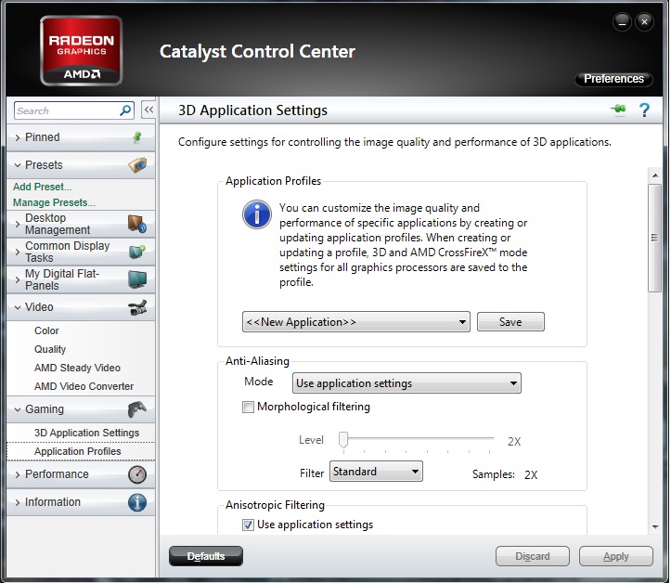Pin this page with the green pushpin

click(618, 110)
